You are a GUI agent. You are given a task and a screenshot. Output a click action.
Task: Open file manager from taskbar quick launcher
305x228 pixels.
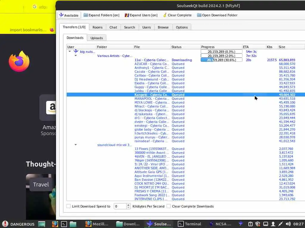[x=73, y=224]
